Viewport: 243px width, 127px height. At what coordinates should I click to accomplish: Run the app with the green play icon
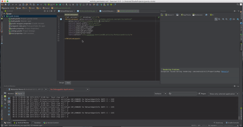(x=57, y=5)
